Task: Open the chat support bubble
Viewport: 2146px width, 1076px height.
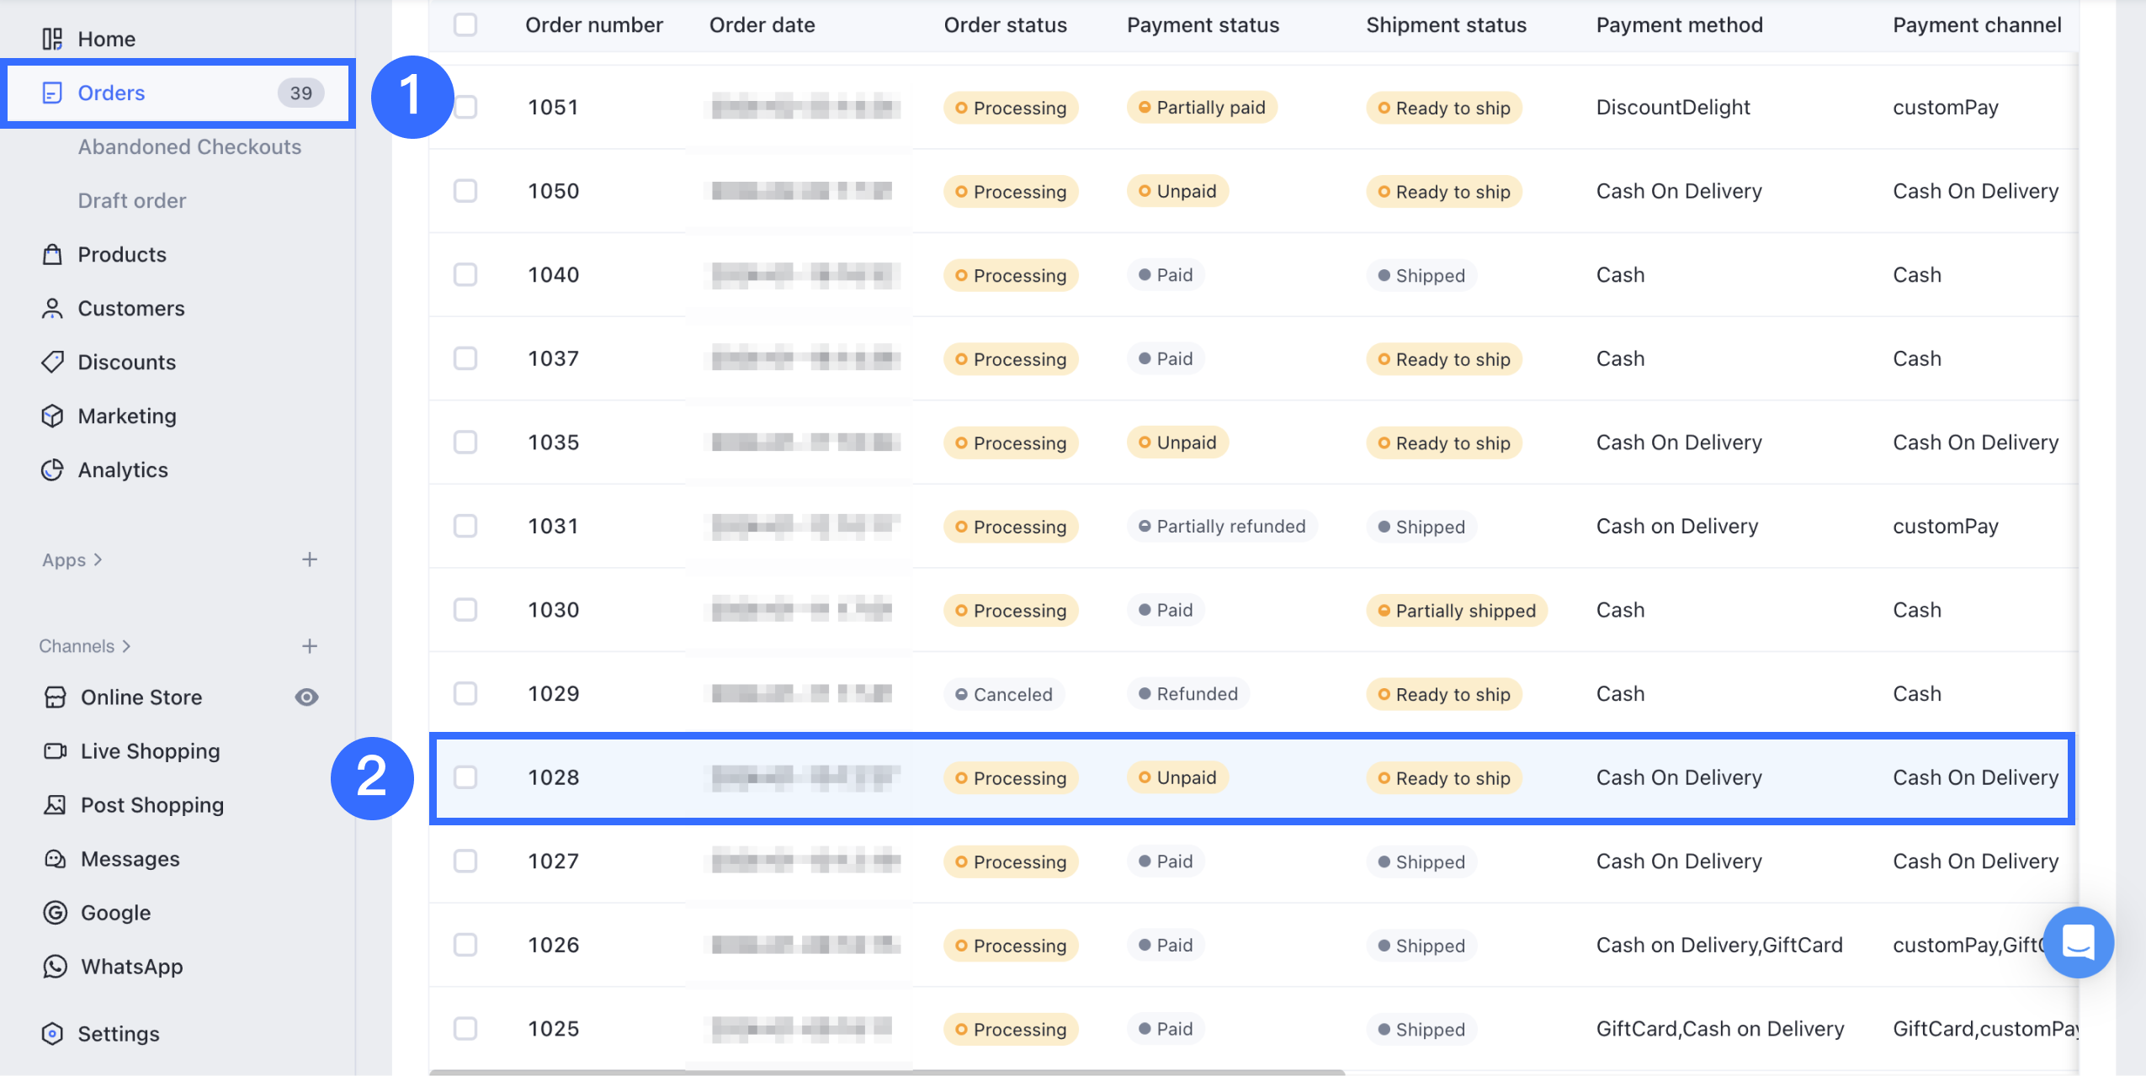Action: pyautogui.click(x=2078, y=942)
